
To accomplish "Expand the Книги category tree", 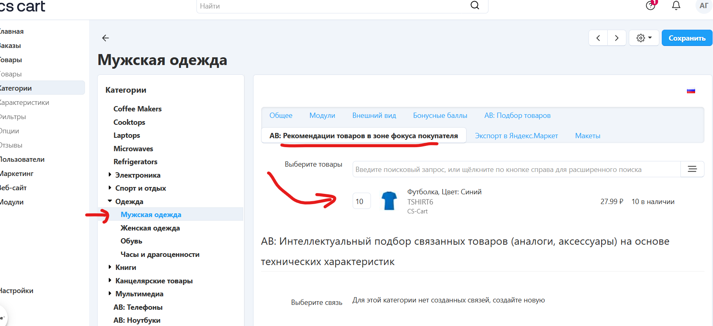I will 110,267.
